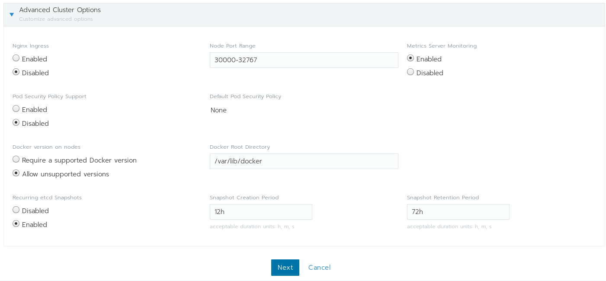The width and height of the screenshot is (606, 281).
Task: Choose Allow unsupported versions option
Action: (16, 173)
